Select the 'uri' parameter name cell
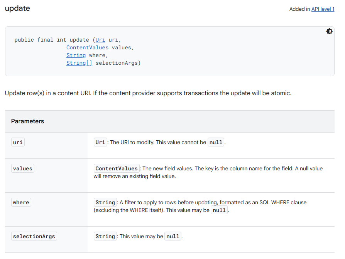The width and height of the screenshot is (345, 259). point(18,142)
